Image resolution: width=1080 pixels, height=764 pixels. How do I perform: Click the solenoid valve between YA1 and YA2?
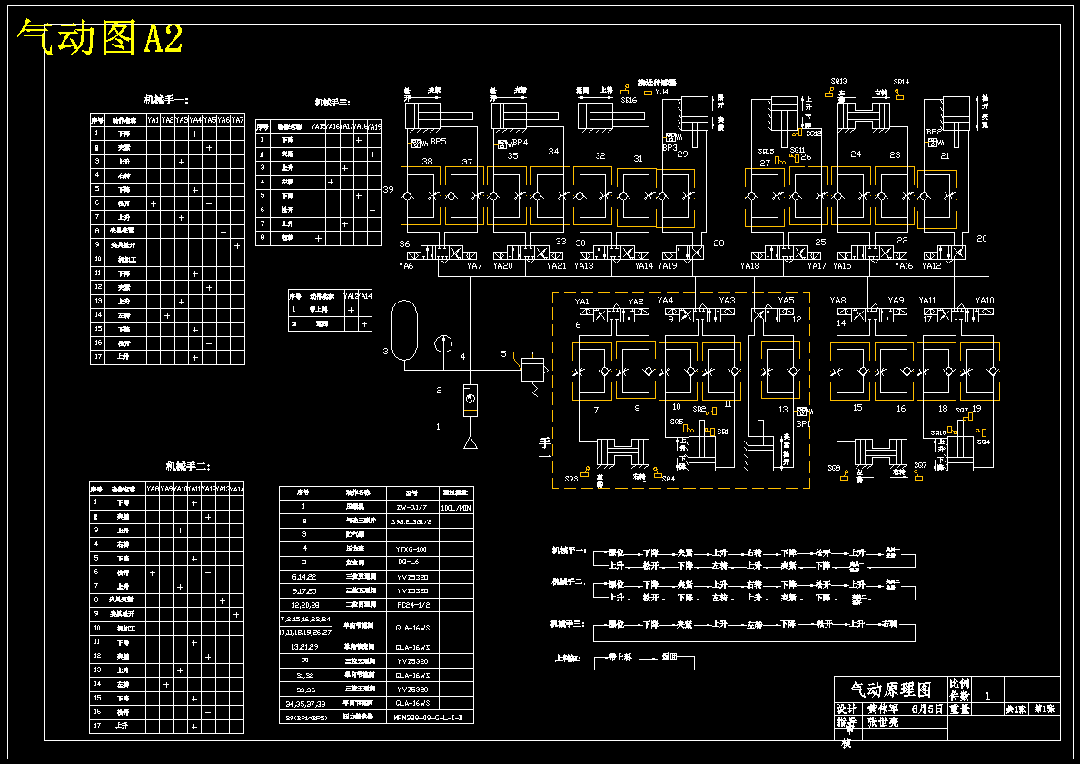pyautogui.click(x=613, y=315)
